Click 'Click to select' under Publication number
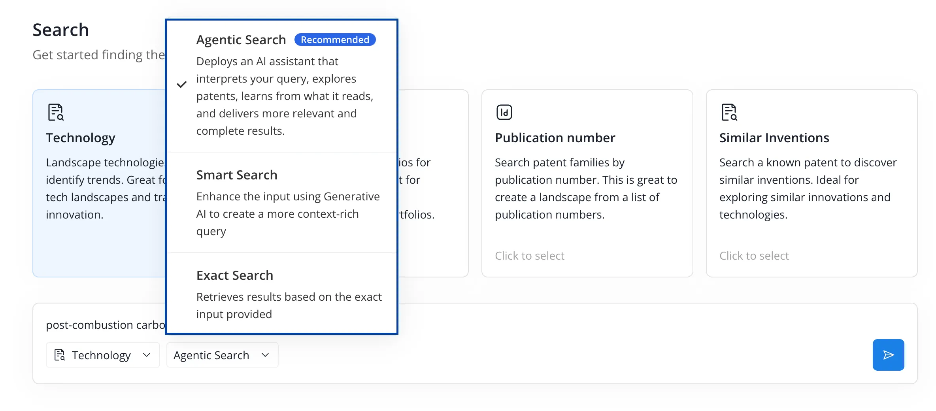 pyautogui.click(x=530, y=256)
